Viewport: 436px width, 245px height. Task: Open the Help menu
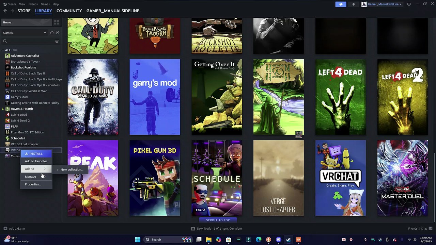click(x=56, y=4)
